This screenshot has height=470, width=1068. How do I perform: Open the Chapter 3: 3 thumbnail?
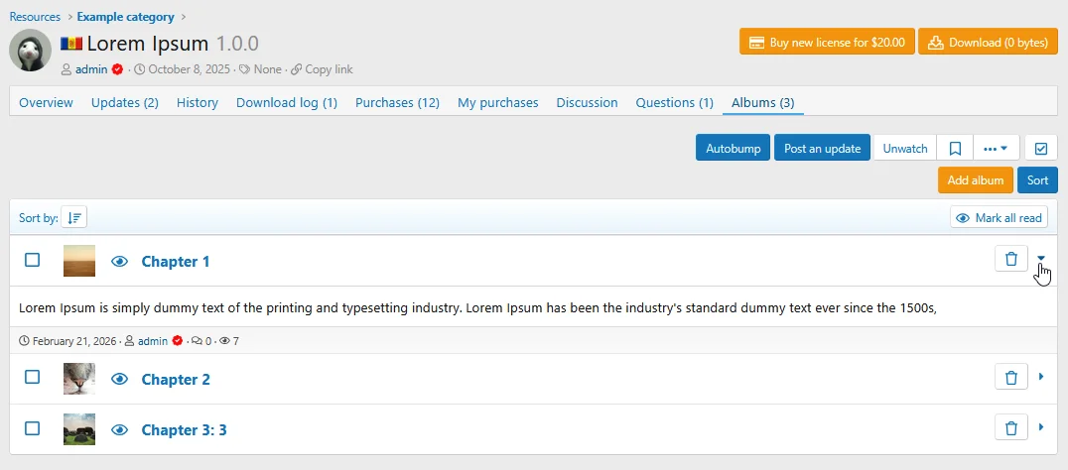(79, 429)
